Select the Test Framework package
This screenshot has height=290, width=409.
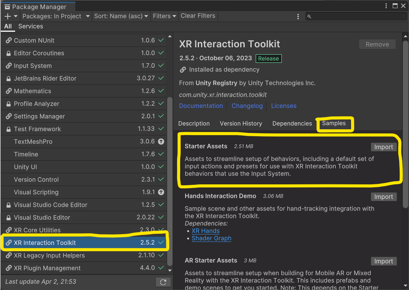pyautogui.click(x=84, y=129)
